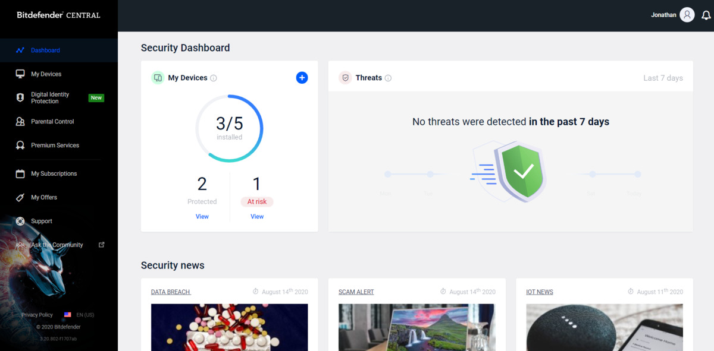Click the info icon beside Threats

tap(388, 78)
